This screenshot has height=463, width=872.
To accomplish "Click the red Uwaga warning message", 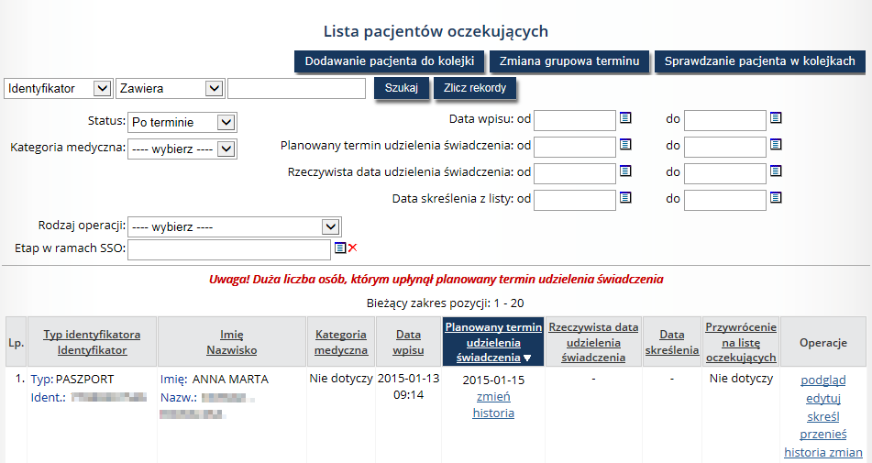I will [x=436, y=279].
